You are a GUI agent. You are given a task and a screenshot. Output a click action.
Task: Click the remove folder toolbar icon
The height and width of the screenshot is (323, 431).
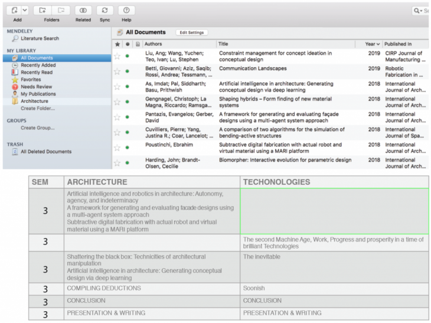pyautogui.click(x=61, y=11)
